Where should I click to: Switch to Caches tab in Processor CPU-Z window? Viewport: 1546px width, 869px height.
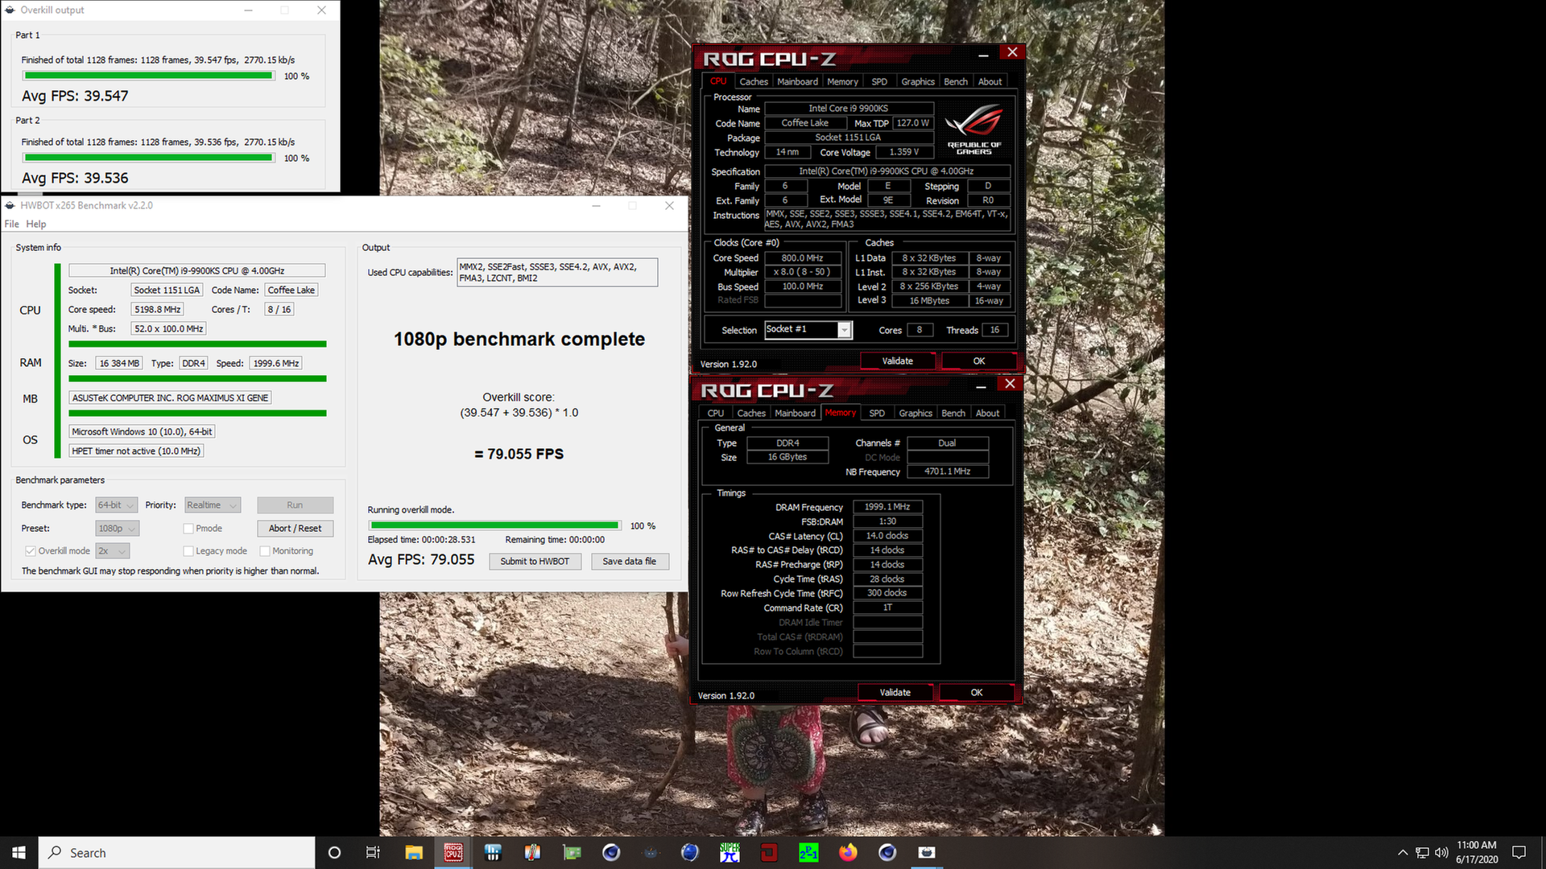(754, 81)
